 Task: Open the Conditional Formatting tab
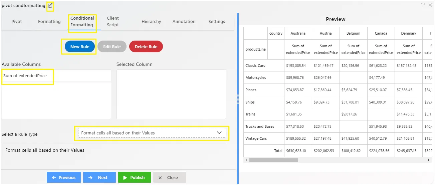[x=82, y=22]
